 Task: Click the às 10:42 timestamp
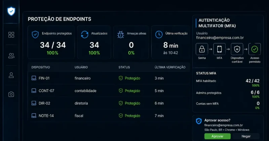coord(171,53)
